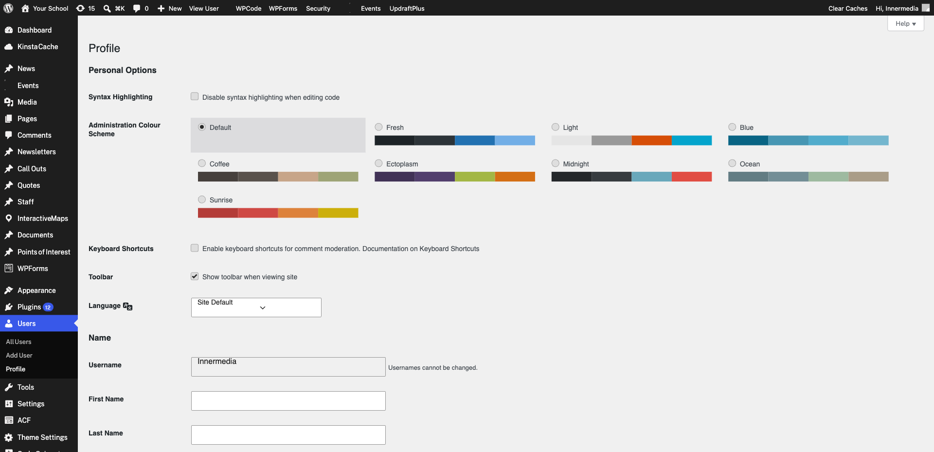Click the Comments sidebar icon
The width and height of the screenshot is (934, 452).
tap(9, 135)
